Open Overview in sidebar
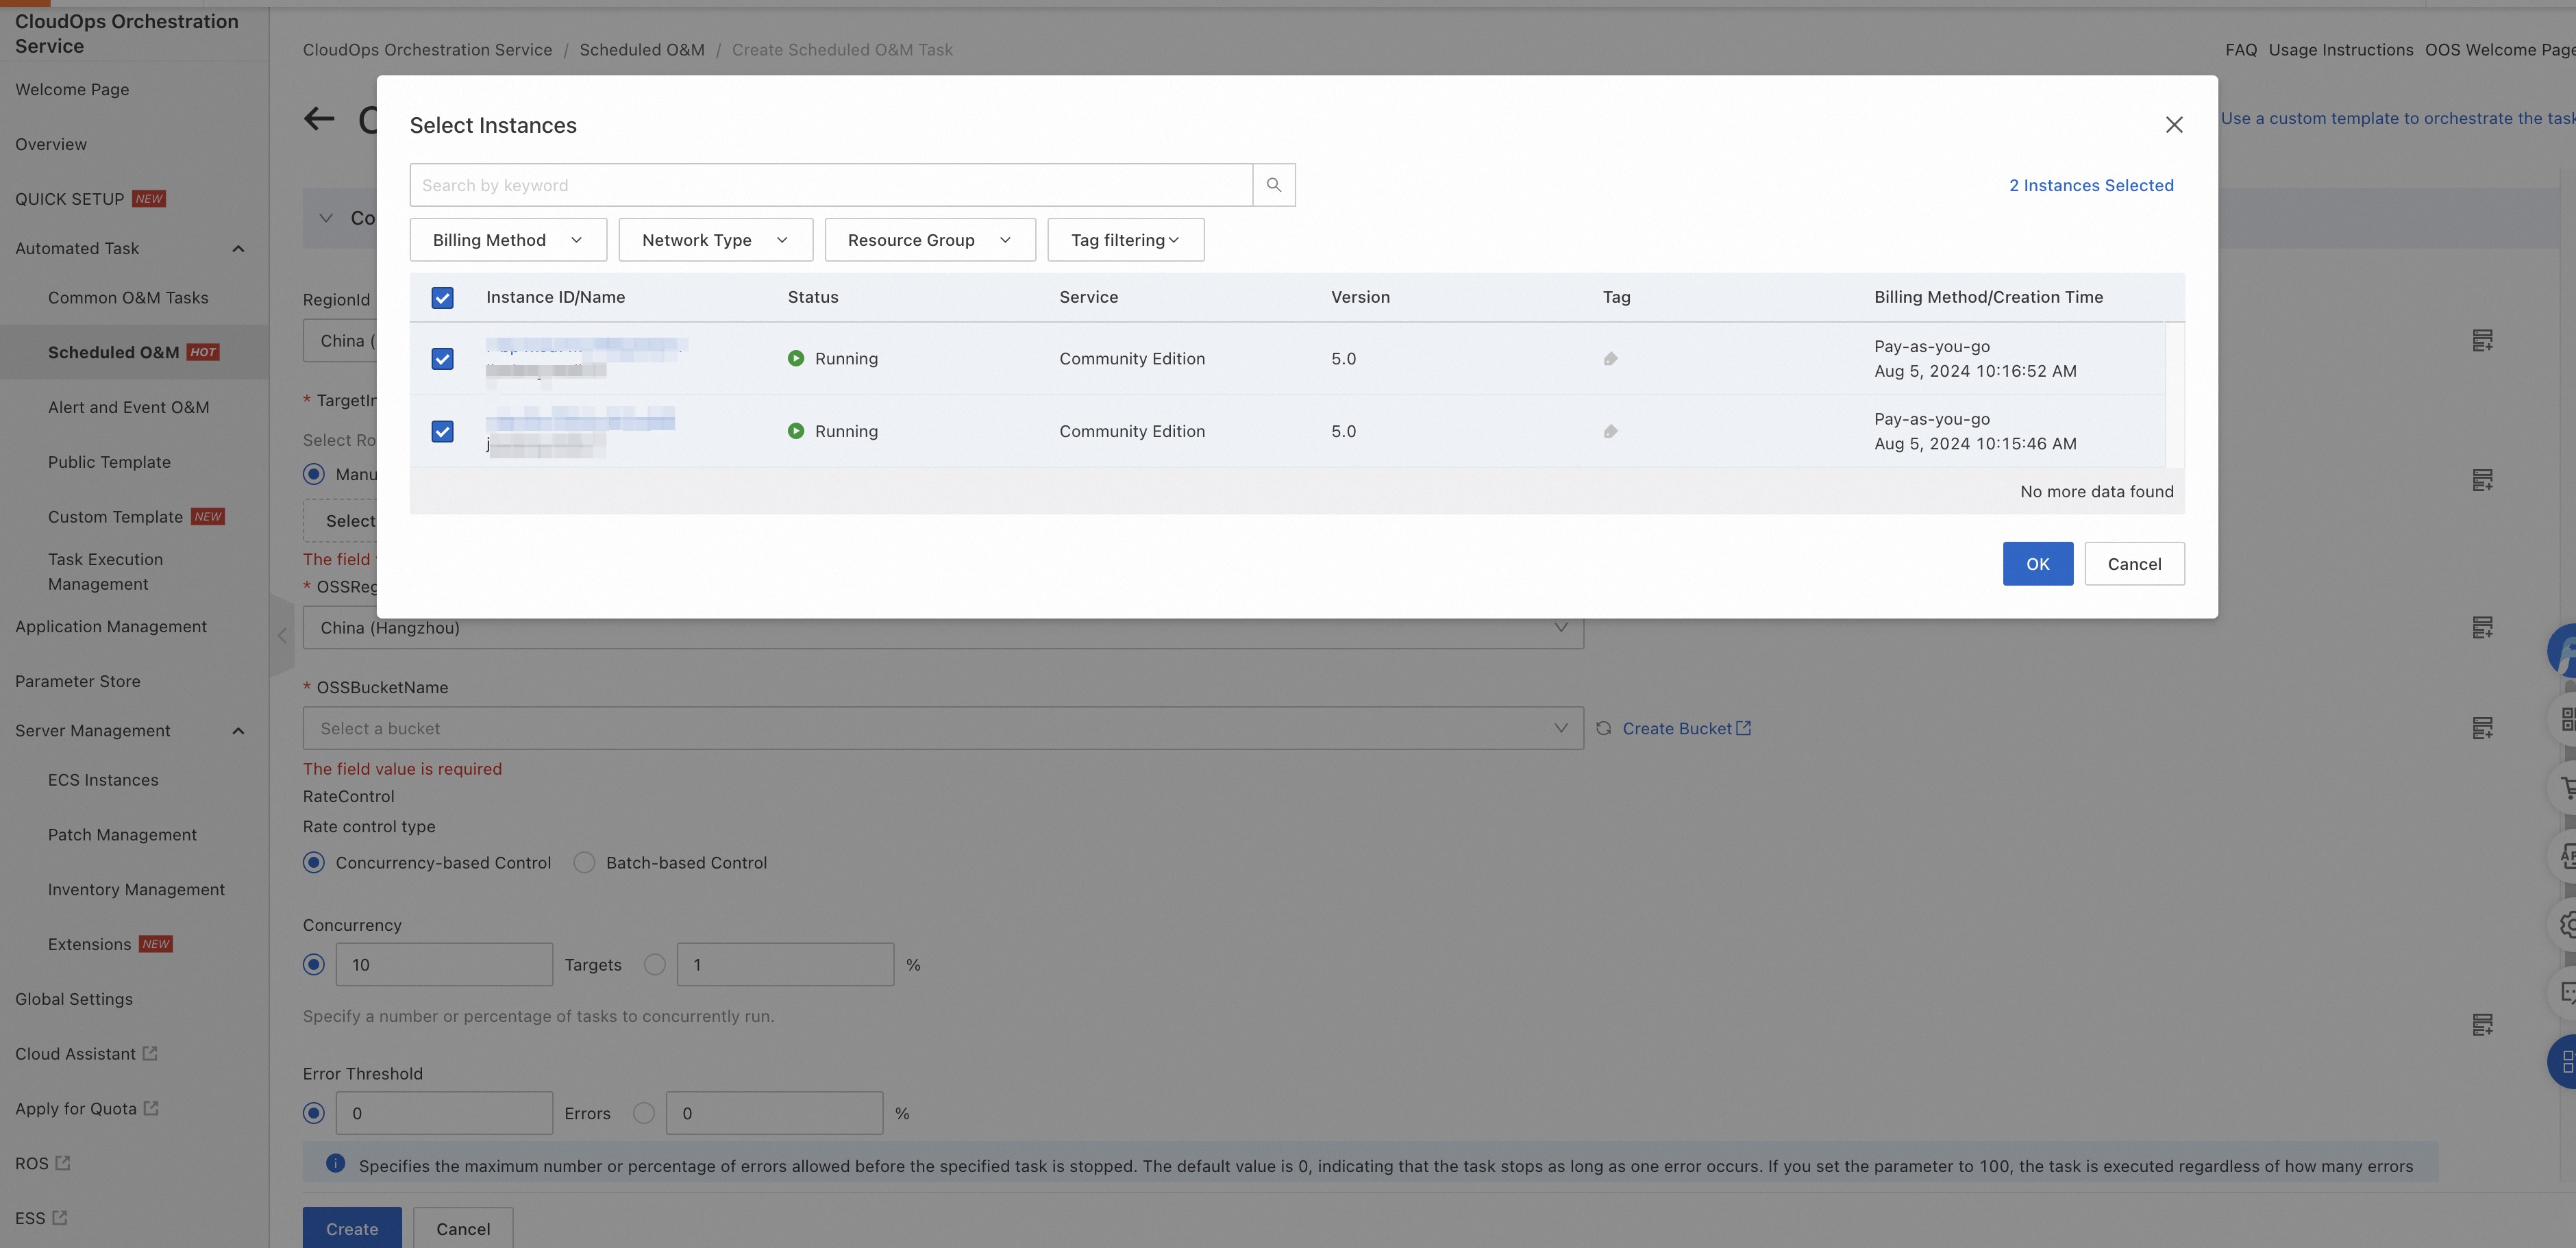 51,145
